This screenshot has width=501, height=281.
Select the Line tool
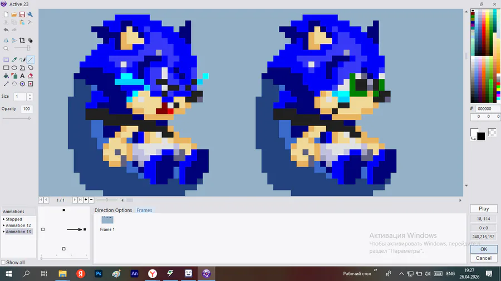tap(31, 59)
